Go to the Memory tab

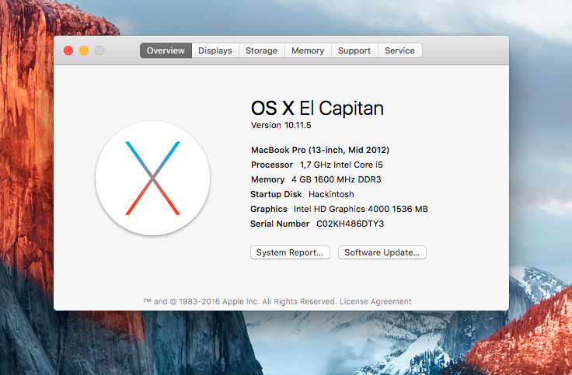[x=308, y=50]
